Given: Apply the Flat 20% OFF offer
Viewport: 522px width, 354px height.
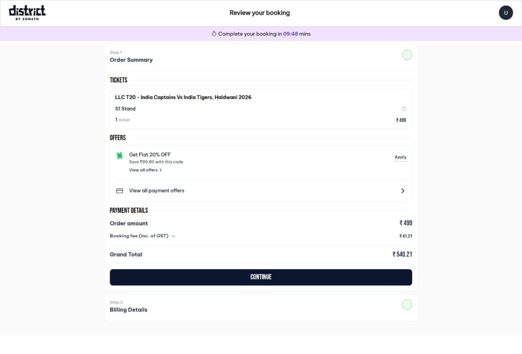Looking at the screenshot, I should pyautogui.click(x=401, y=157).
